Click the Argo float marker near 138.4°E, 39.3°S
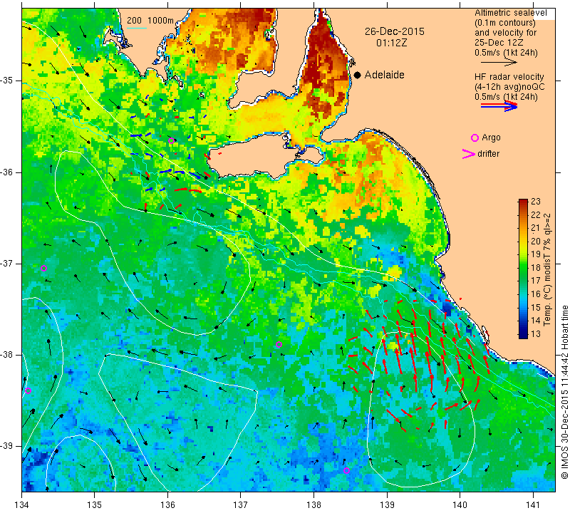The width and height of the screenshot is (570, 513). 346,470
